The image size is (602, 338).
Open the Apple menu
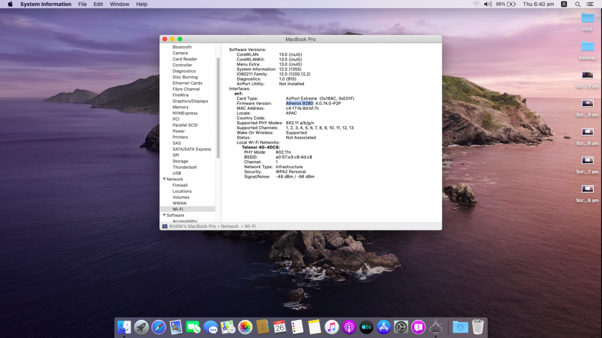(x=10, y=4)
